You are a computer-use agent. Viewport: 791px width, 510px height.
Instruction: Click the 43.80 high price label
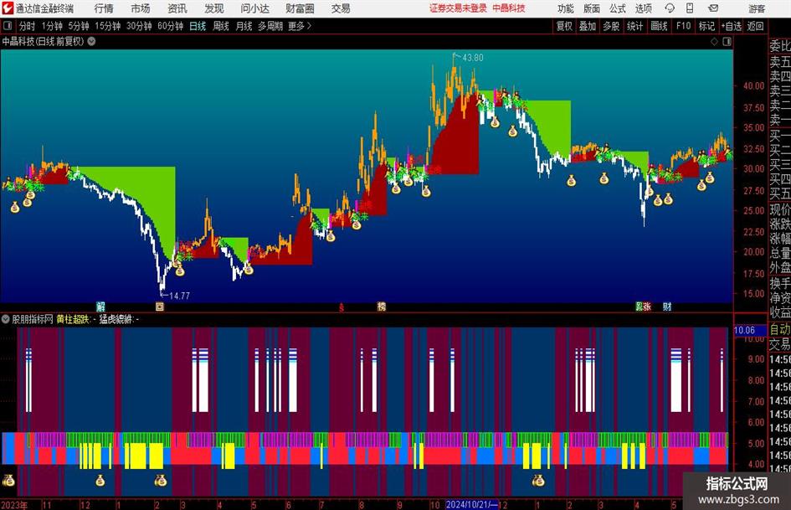click(x=473, y=58)
